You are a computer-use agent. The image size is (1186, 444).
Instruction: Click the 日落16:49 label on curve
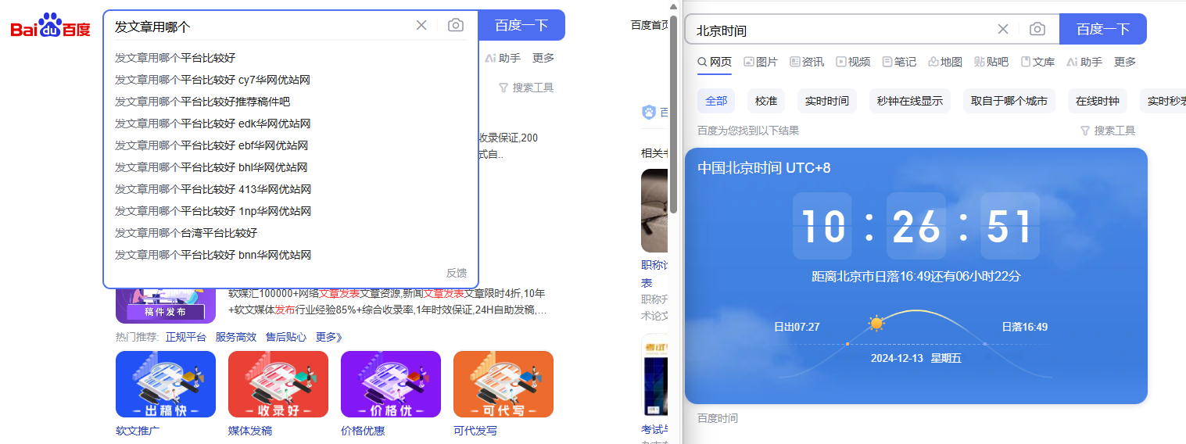click(1025, 327)
